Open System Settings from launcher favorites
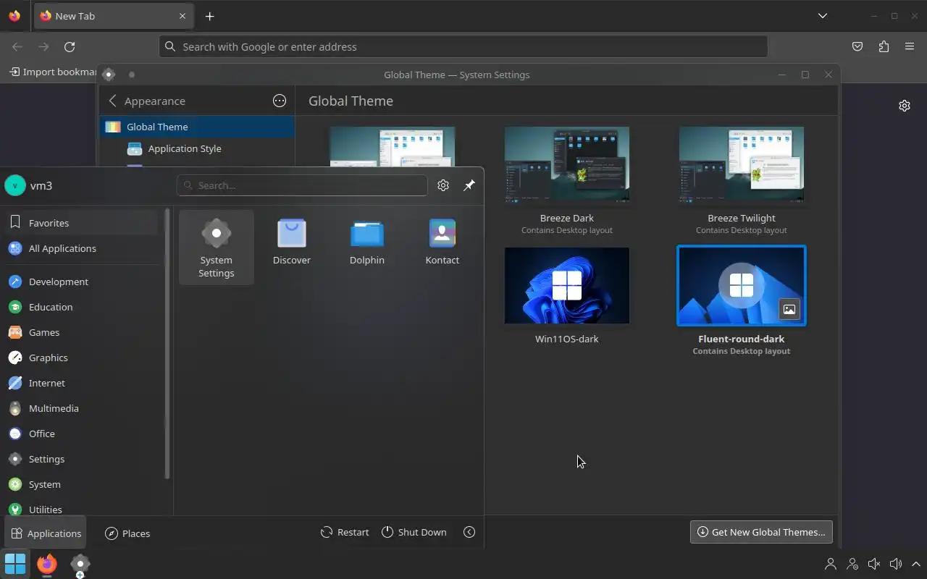This screenshot has height=579, width=927. point(216,248)
